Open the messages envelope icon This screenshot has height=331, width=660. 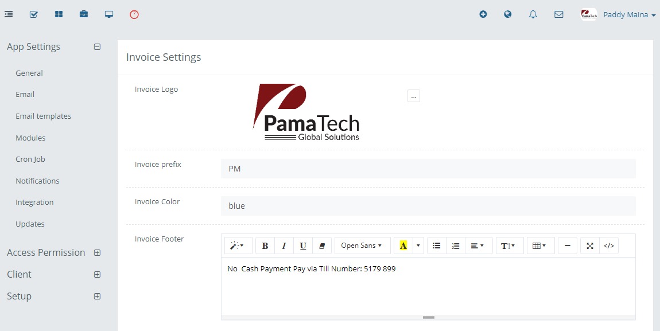pyautogui.click(x=559, y=14)
